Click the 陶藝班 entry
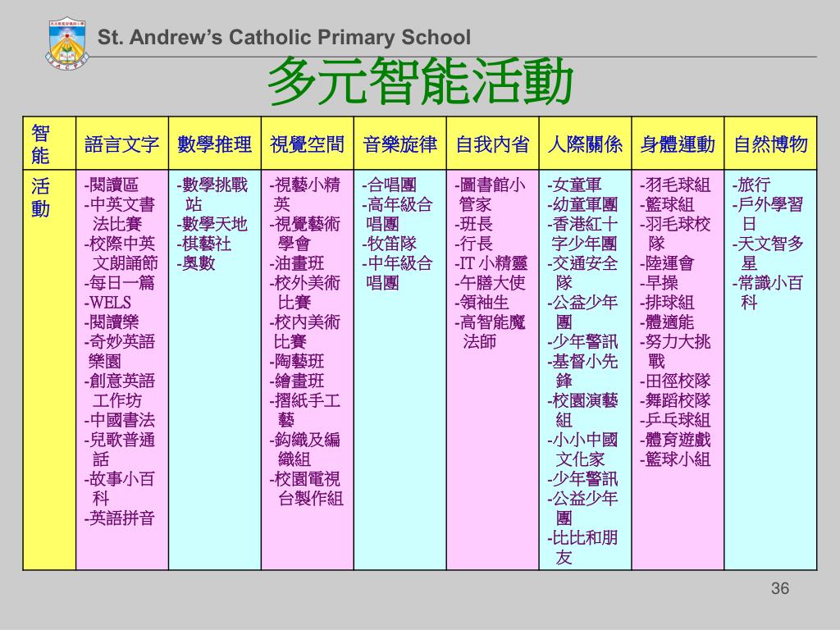This screenshot has height=630, width=840. coord(297,361)
